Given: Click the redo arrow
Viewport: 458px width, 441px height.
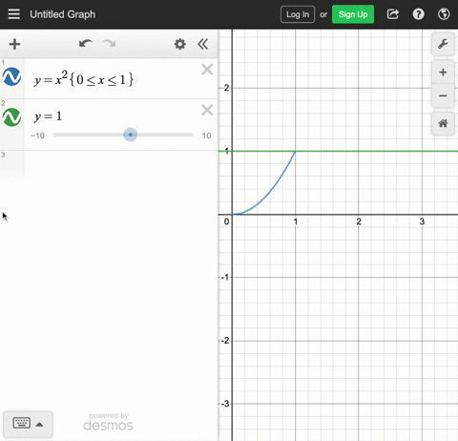Looking at the screenshot, I should pyautogui.click(x=109, y=44).
